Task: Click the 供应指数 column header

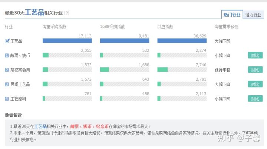Action: (165, 27)
